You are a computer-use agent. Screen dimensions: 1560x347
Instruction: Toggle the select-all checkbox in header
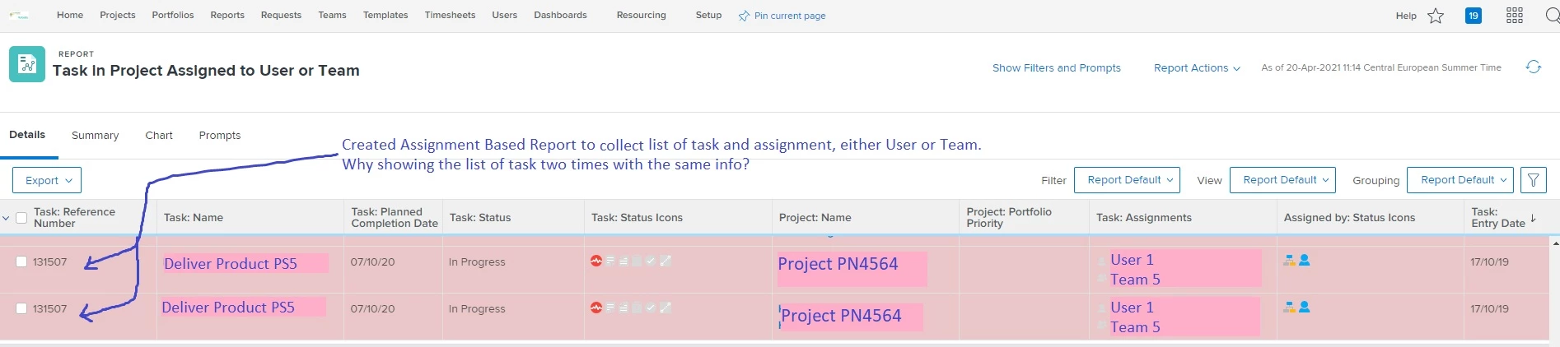(x=22, y=218)
